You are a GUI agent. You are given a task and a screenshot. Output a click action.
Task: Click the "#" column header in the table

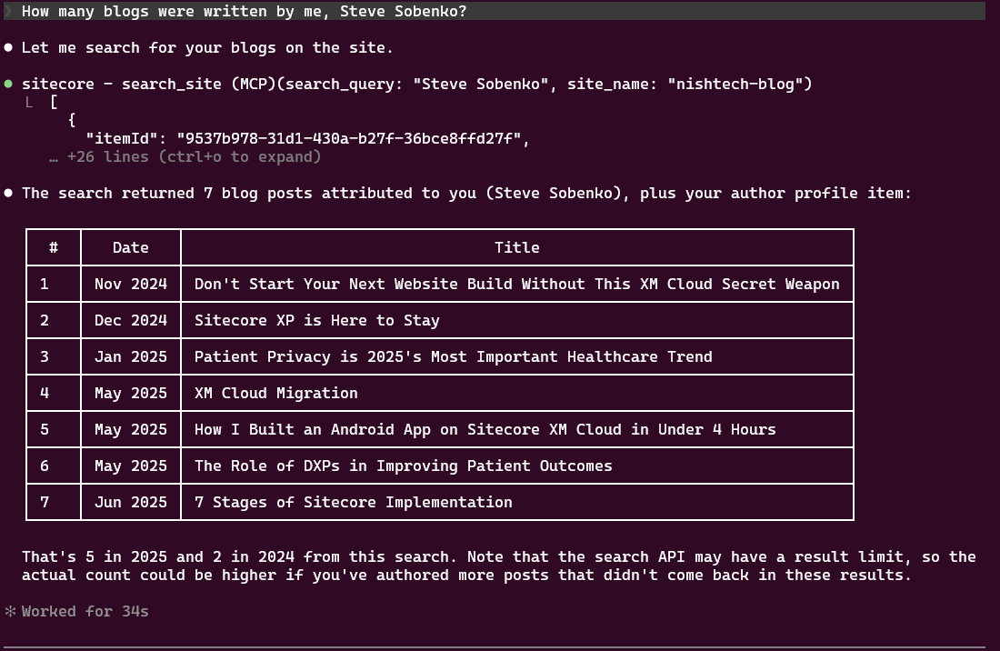pos(54,247)
